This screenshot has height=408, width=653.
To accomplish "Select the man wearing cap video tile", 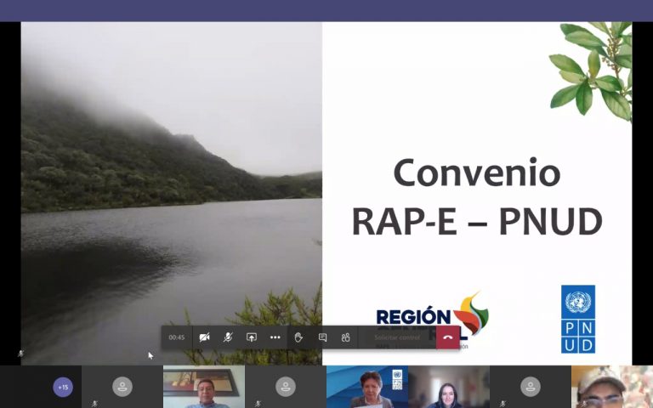I will [x=611, y=388].
